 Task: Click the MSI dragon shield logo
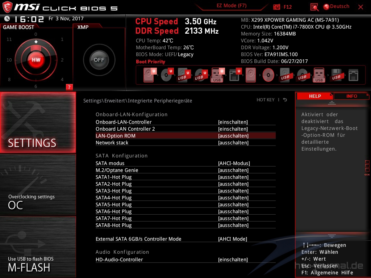(x=7, y=7)
